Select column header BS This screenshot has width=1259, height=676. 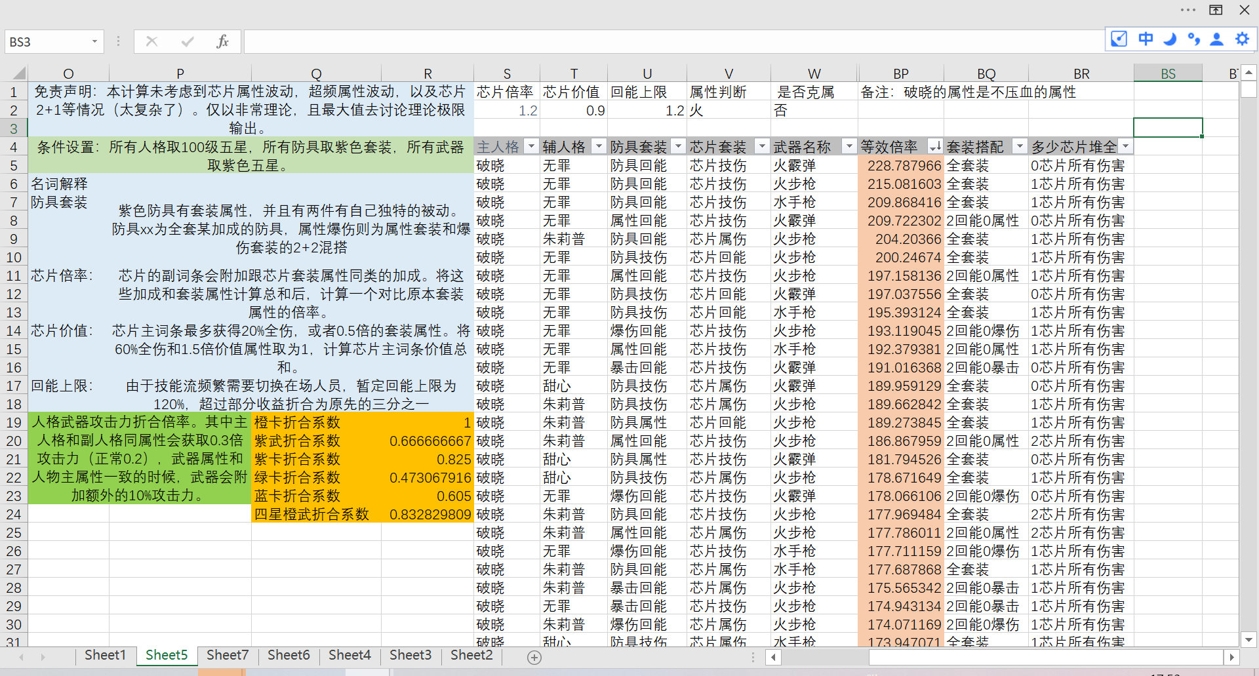pyautogui.click(x=1168, y=73)
